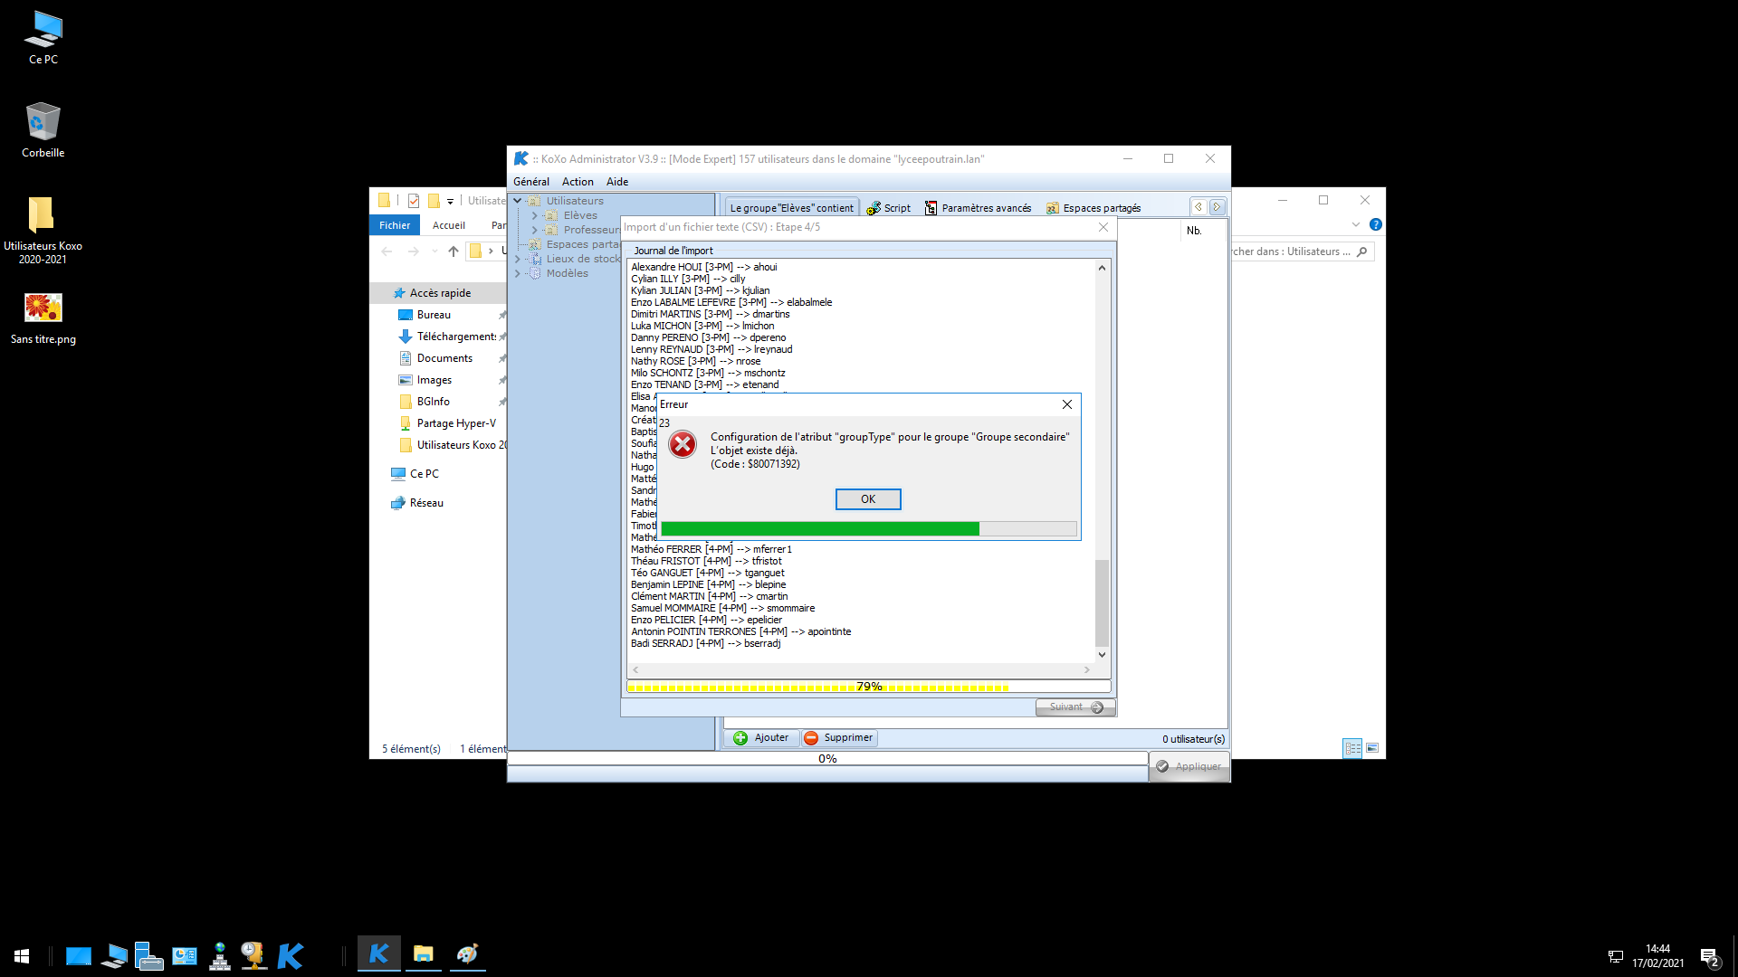
Task: Click the 0% progress bar in KoXo main window
Action: coord(827,759)
